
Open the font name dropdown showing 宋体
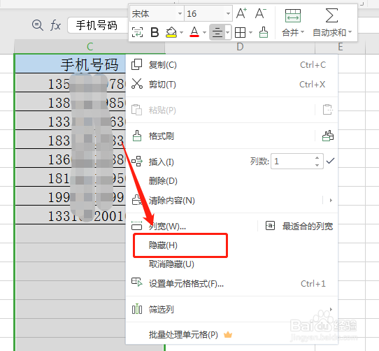(x=180, y=13)
